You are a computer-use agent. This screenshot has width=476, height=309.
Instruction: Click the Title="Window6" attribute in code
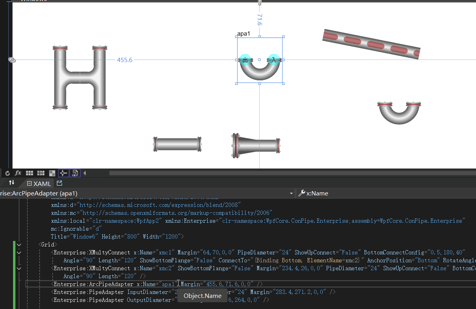point(75,237)
